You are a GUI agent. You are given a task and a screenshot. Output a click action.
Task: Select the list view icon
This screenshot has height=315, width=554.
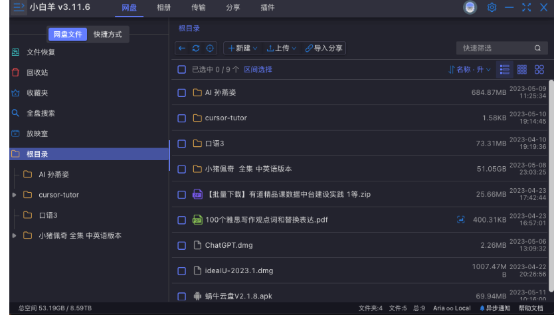click(505, 69)
